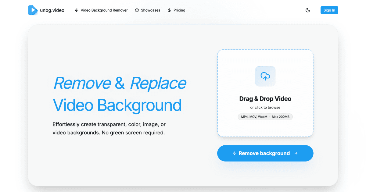Click the Drag & Drop Video heading
Image resolution: width=366 pixels, height=192 pixels.
pos(265,99)
